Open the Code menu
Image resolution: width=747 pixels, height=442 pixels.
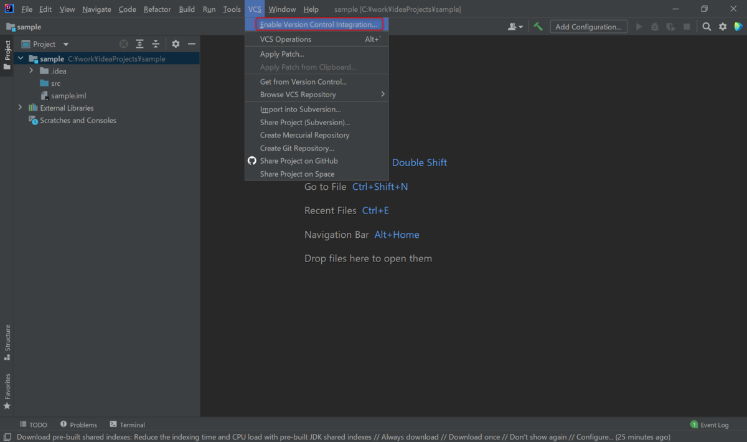(127, 9)
